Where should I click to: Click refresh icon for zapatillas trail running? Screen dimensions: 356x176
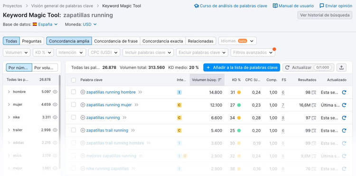coord(344,130)
